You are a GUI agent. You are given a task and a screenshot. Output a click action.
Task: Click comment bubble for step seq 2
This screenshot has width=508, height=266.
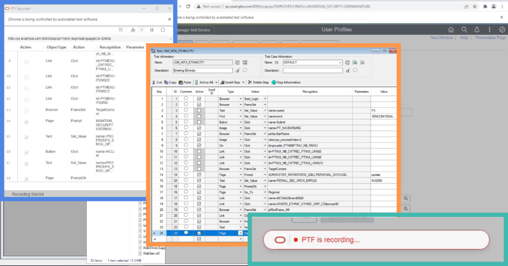[186, 104]
